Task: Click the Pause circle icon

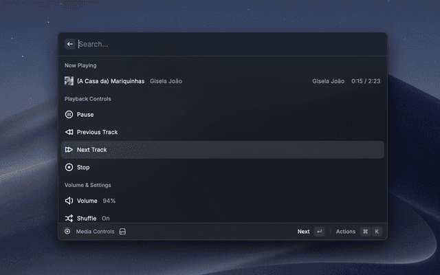Action: click(x=69, y=115)
